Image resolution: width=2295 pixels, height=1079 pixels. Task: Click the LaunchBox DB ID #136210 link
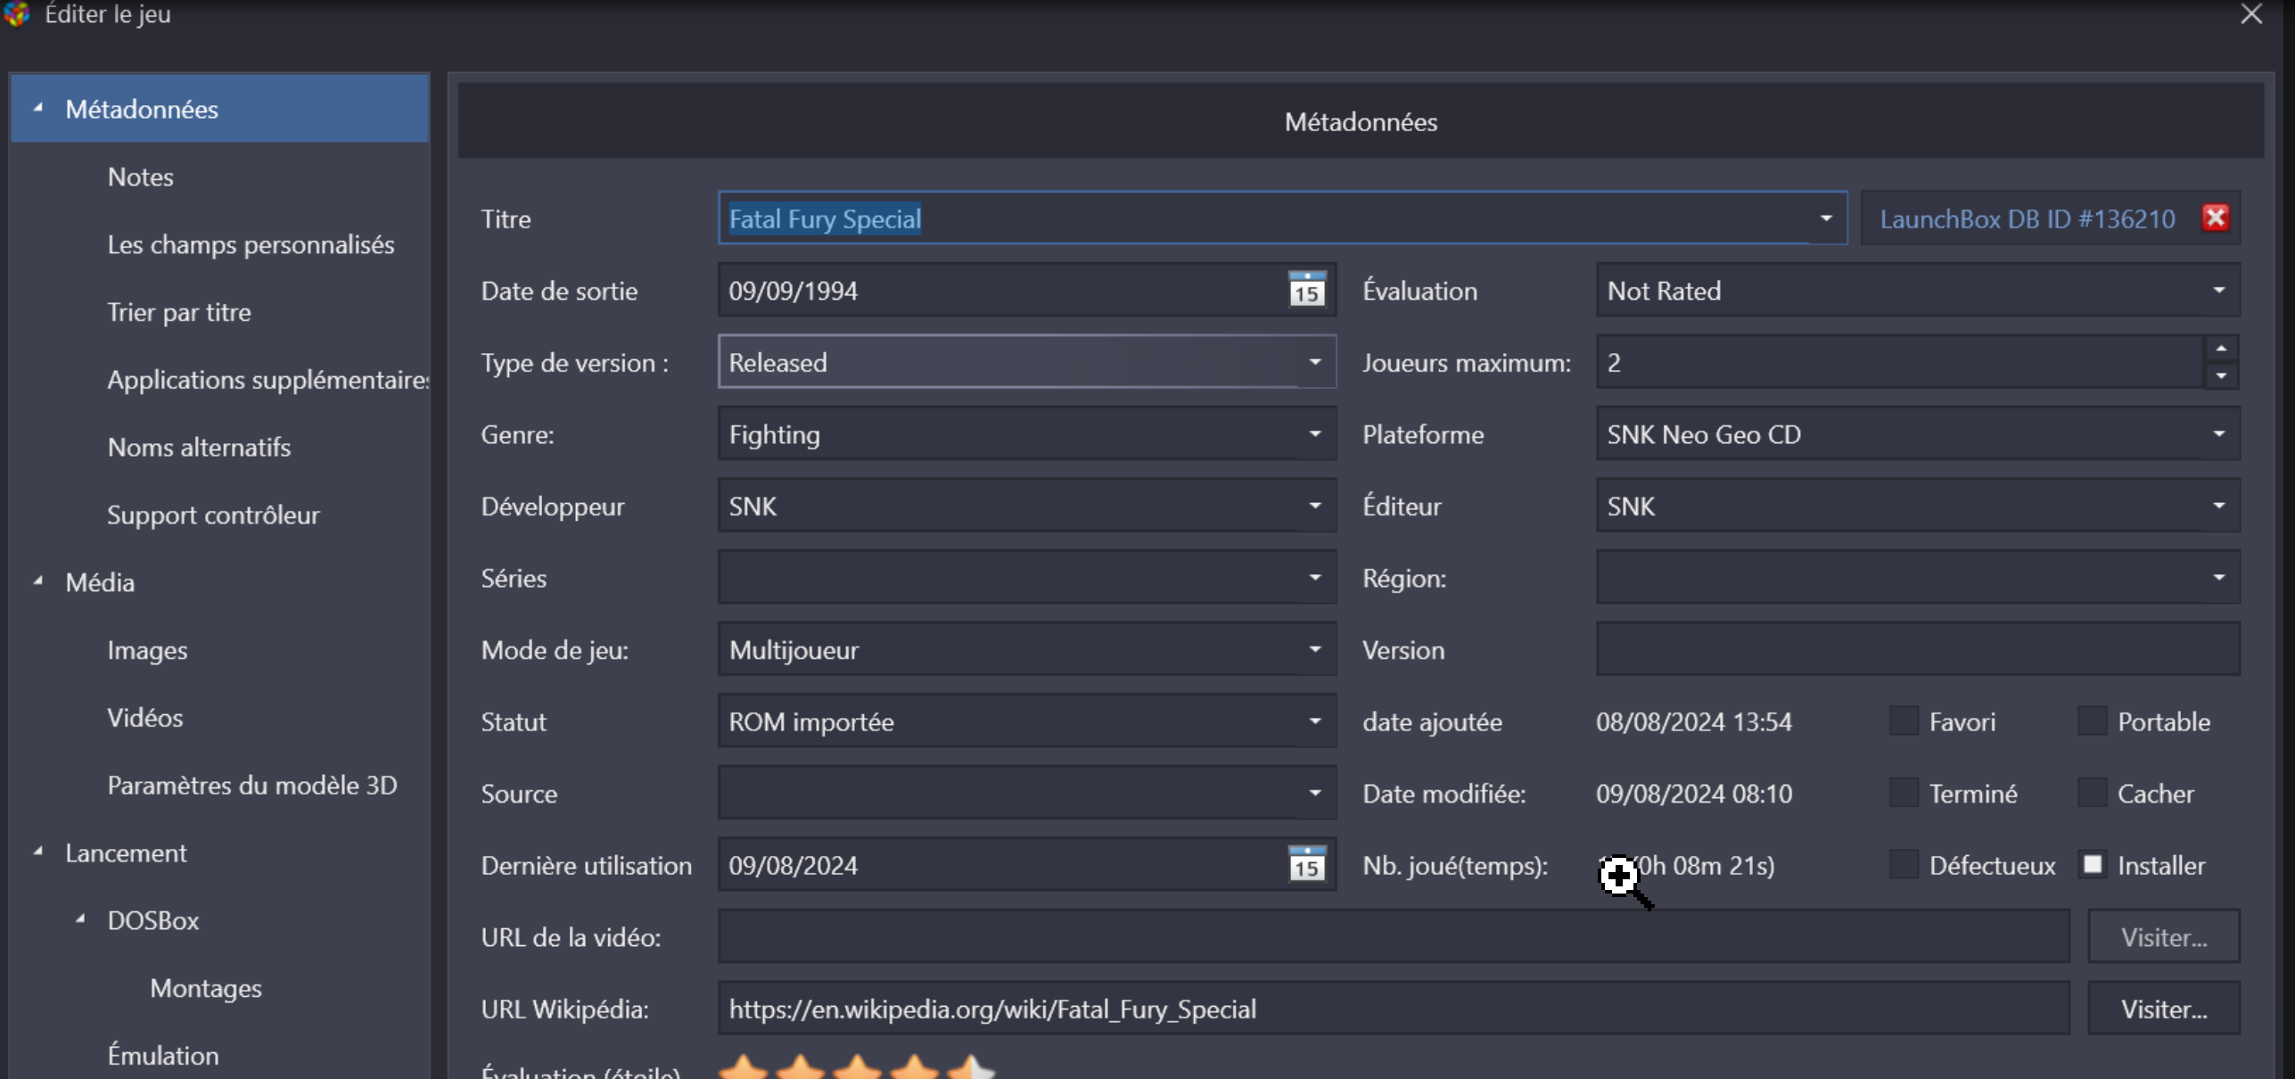click(x=2028, y=219)
